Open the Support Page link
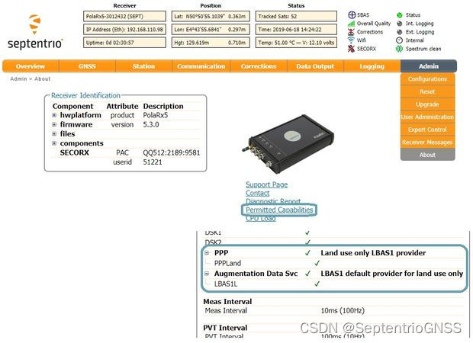The width and height of the screenshot is (473, 343). [x=267, y=184]
